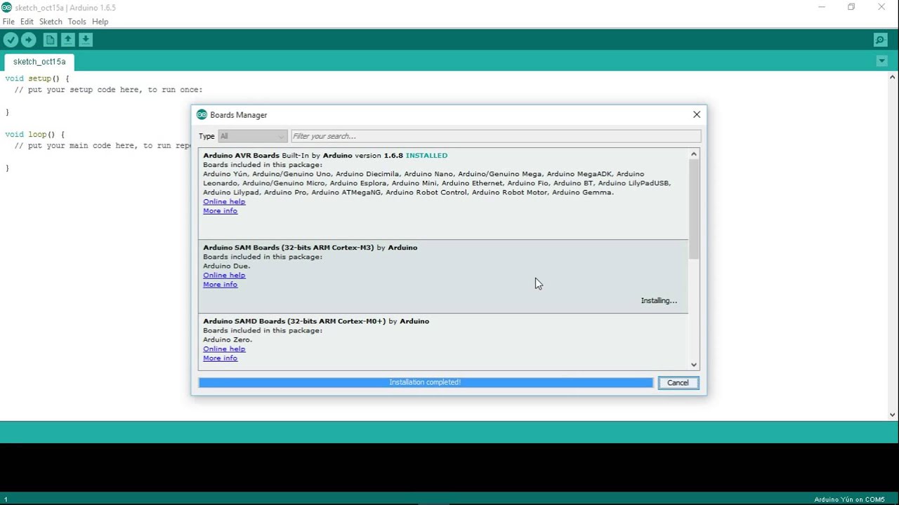Screen dimensions: 899x505
Task: Select the Arduino SAMD Boards package title
Action: coord(294,321)
